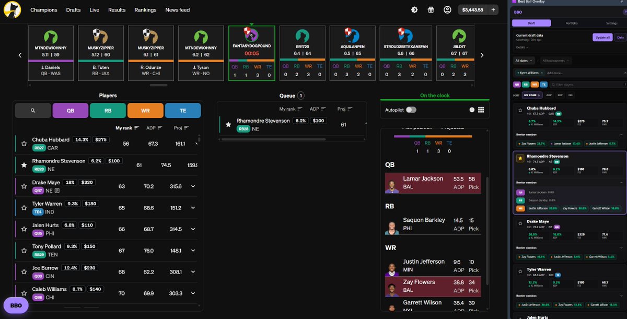Toggle the dark mode theme icon

[414, 10]
